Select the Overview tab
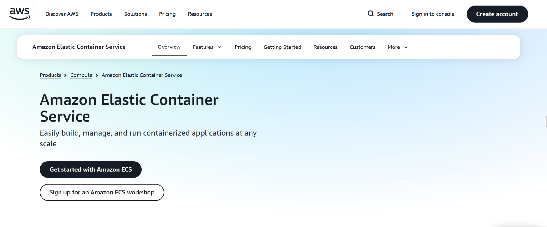Viewport: 547px width, 227px height. [x=169, y=47]
